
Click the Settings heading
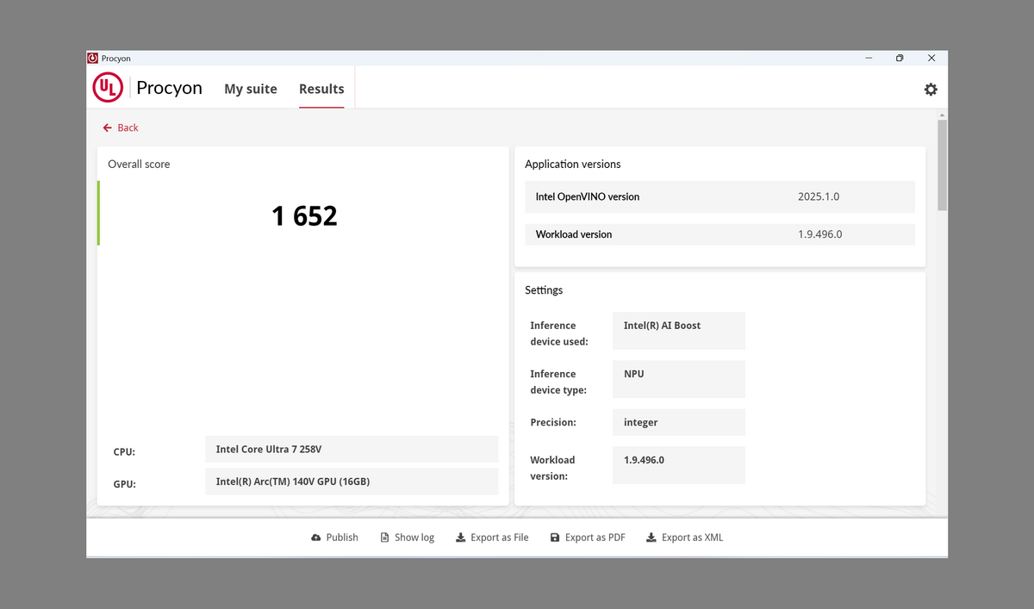544,290
